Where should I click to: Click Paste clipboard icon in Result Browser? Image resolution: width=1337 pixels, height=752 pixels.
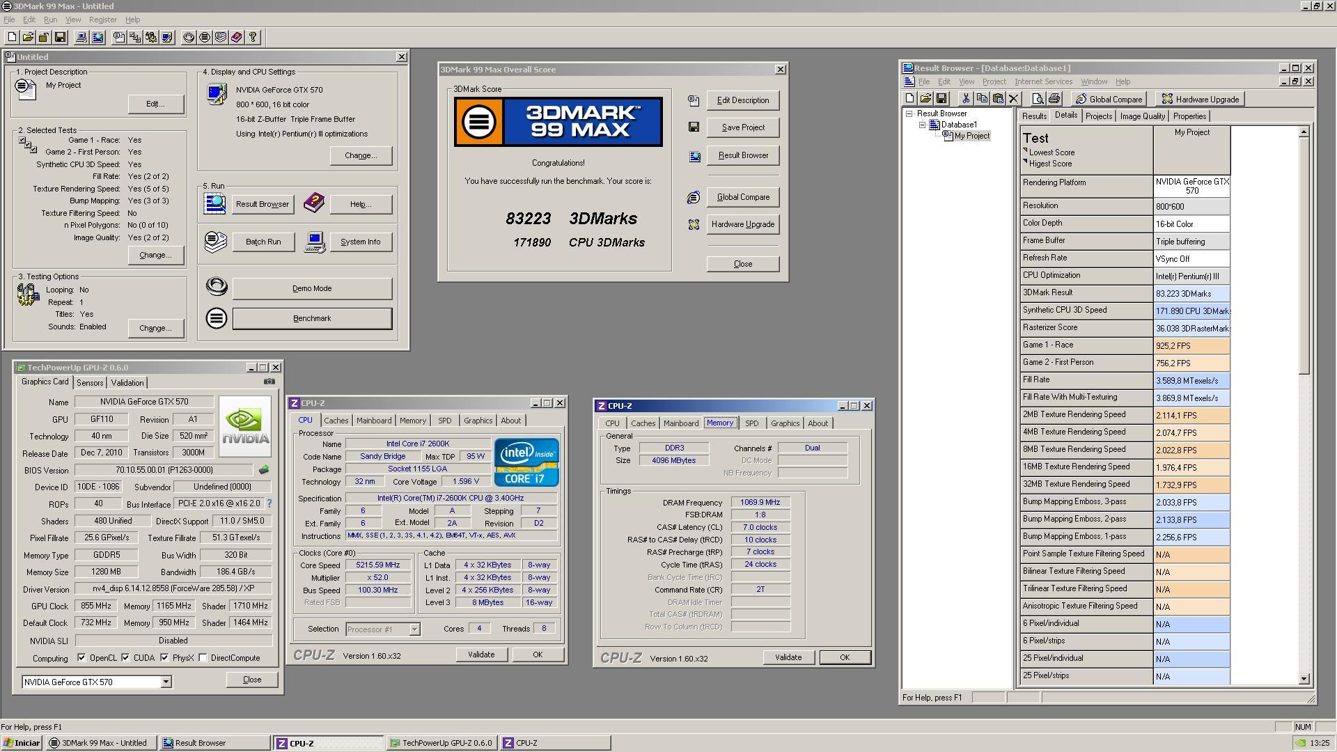pyautogui.click(x=998, y=99)
